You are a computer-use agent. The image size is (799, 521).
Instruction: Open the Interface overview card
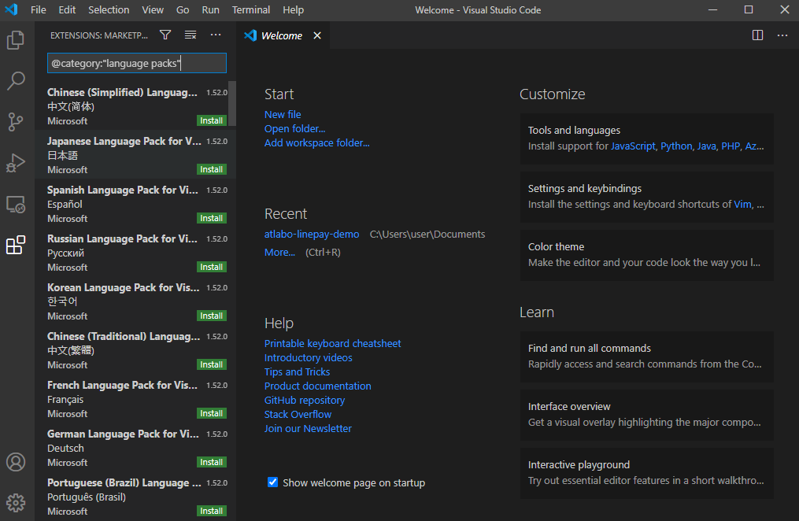(x=646, y=415)
